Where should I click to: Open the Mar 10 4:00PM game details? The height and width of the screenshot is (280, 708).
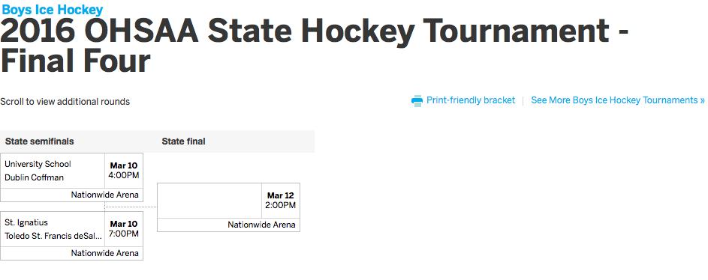(x=124, y=171)
